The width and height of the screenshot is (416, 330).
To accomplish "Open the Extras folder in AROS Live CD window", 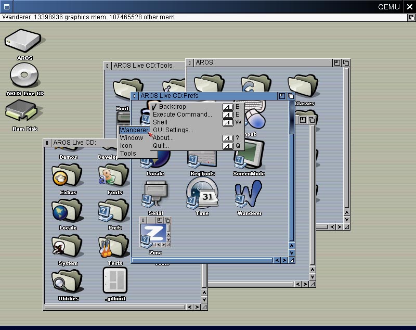I will (68, 176).
